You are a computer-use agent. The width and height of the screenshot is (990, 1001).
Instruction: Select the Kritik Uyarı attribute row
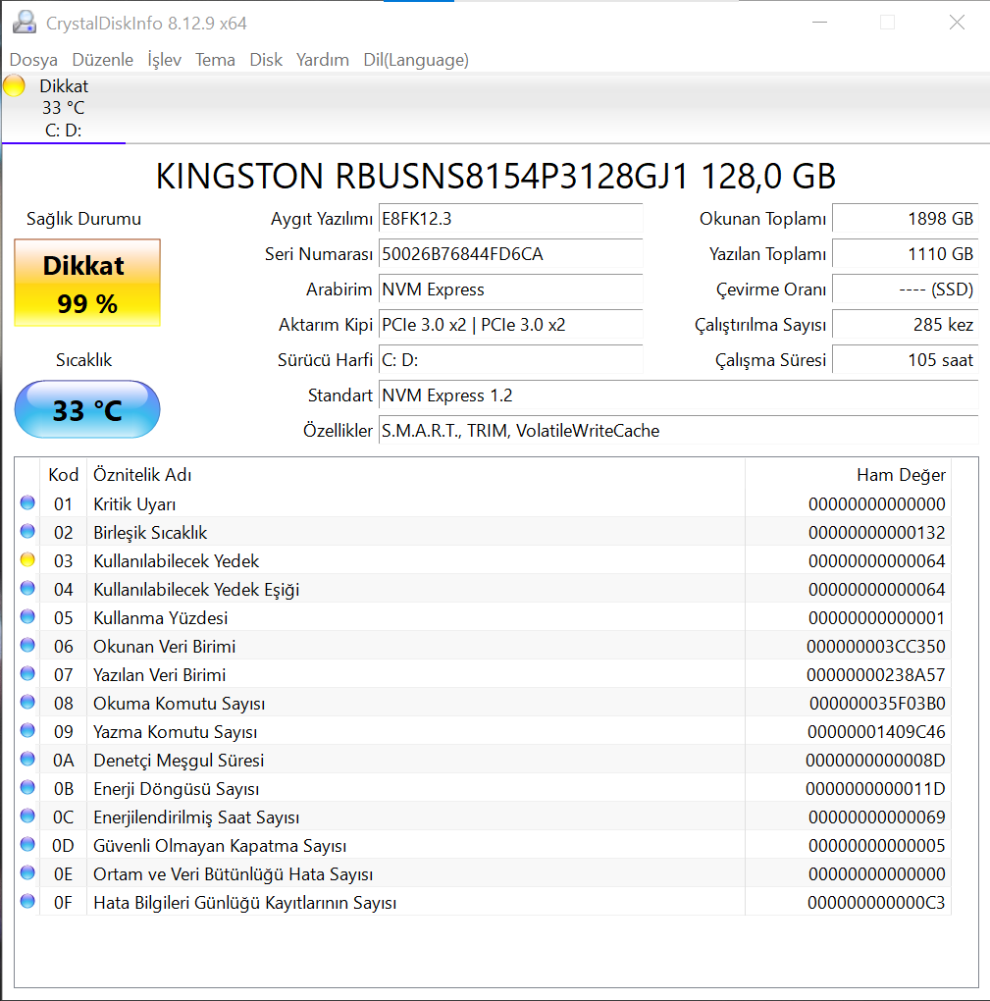(x=483, y=503)
